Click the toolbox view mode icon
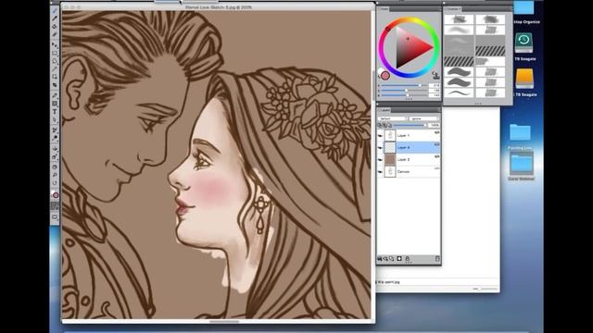Image resolution: width=593 pixels, height=333 pixels. pos(55,217)
